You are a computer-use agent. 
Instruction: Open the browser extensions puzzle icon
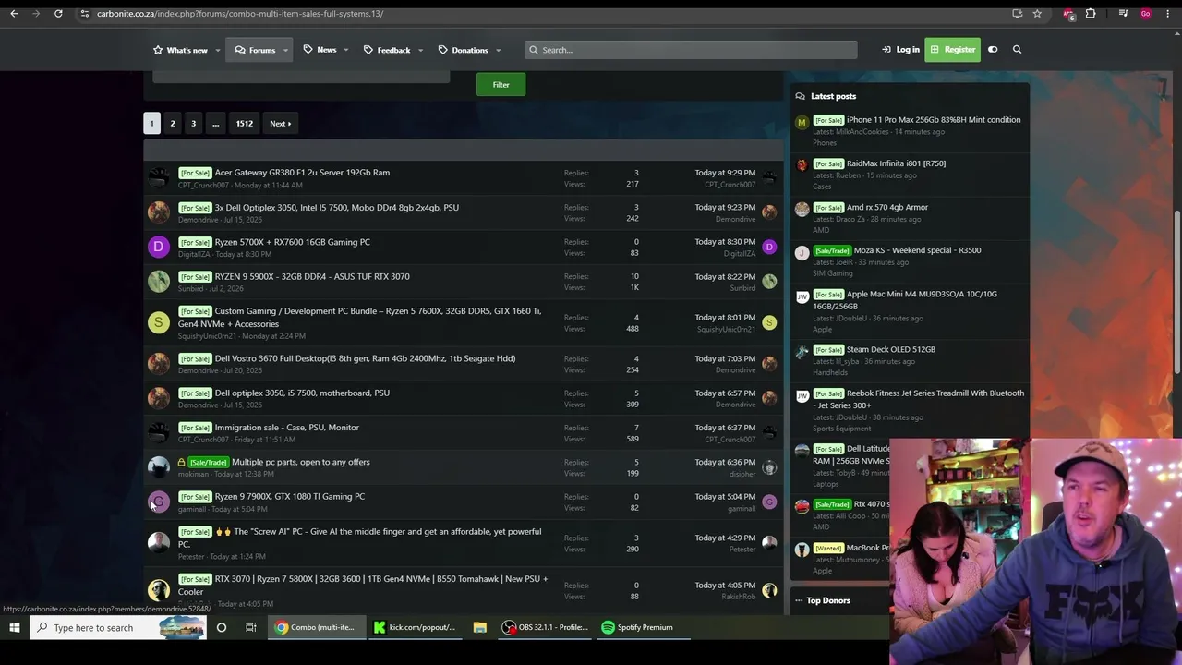coord(1091,14)
